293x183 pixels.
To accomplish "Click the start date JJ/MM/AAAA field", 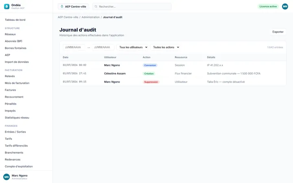I will [74, 47].
